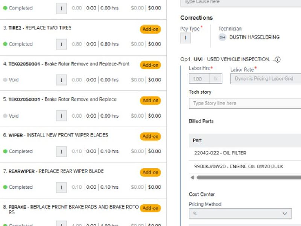Open the Pricing Method dropdown
301x226 pixels.
240,214
